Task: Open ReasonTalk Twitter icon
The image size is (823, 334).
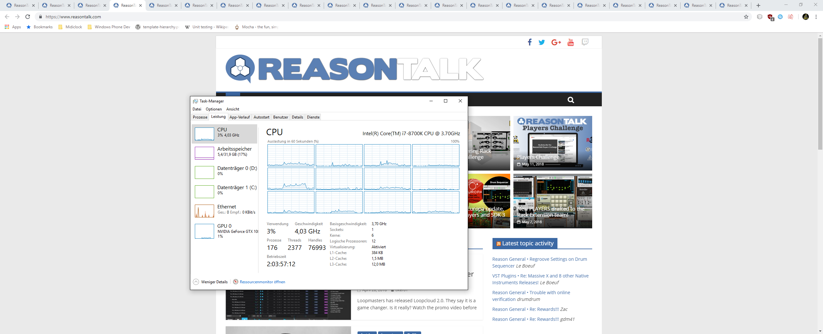Action: (x=542, y=42)
